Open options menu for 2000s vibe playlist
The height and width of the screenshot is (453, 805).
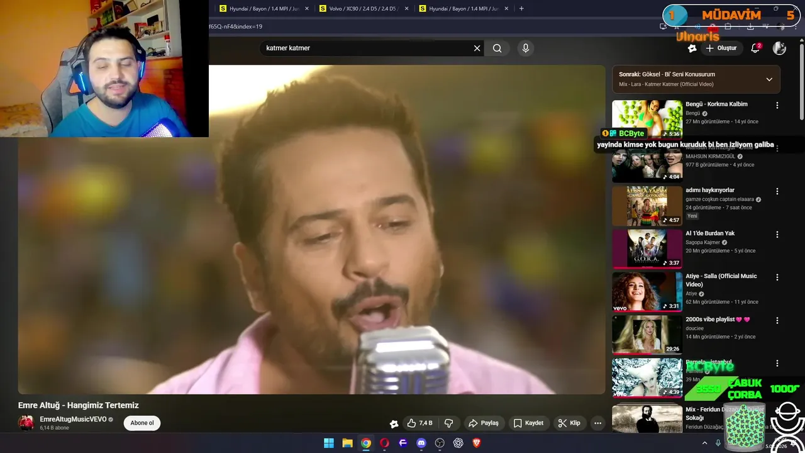(x=777, y=320)
